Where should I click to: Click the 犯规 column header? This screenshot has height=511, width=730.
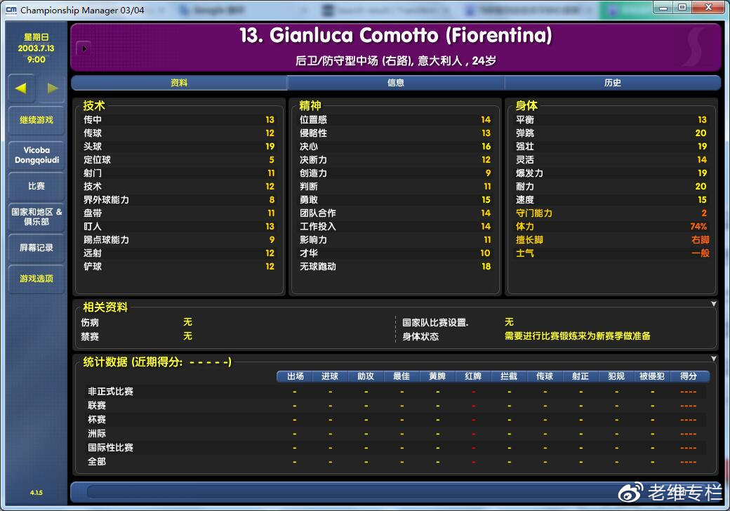(x=616, y=376)
